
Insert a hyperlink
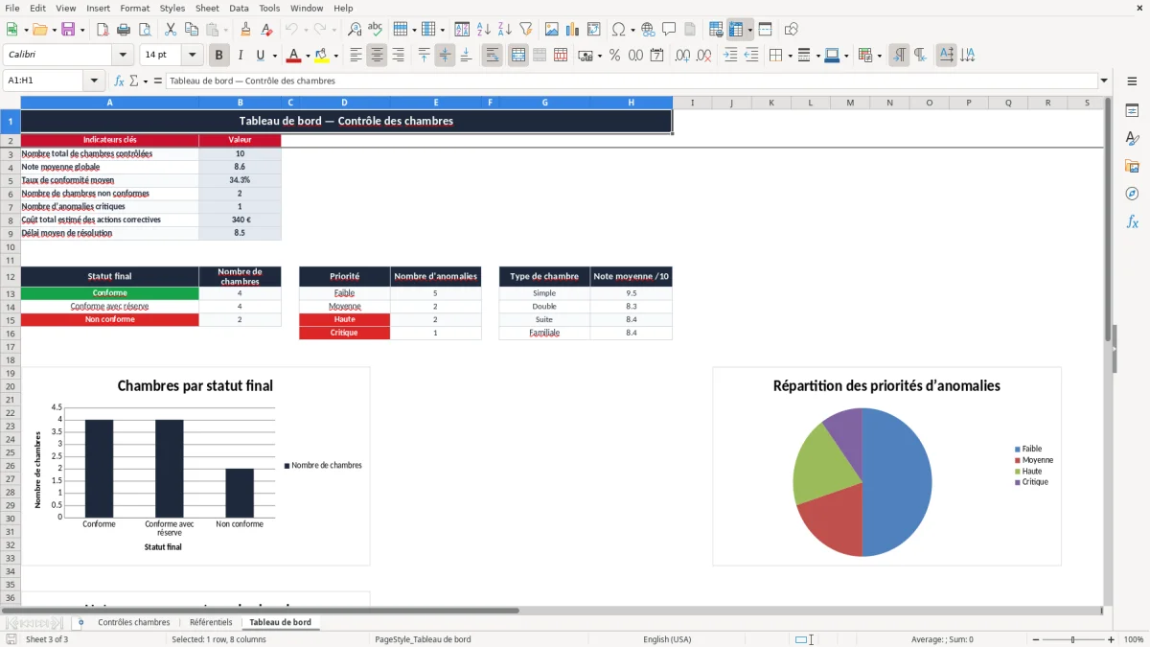(x=649, y=30)
